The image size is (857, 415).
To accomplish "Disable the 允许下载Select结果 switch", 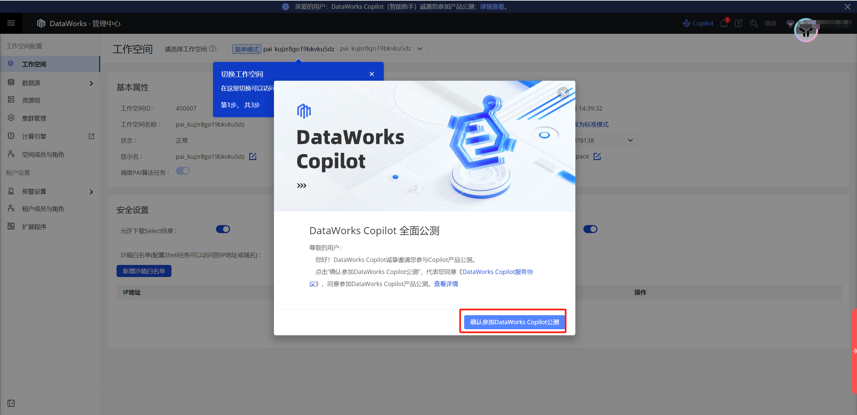I will (223, 229).
